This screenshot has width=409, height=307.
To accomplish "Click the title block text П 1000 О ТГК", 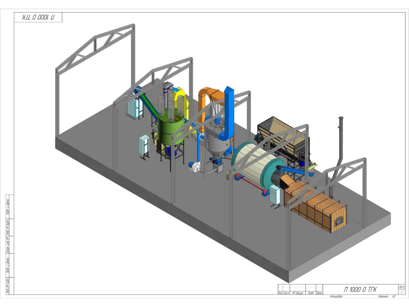I will click(x=360, y=290).
